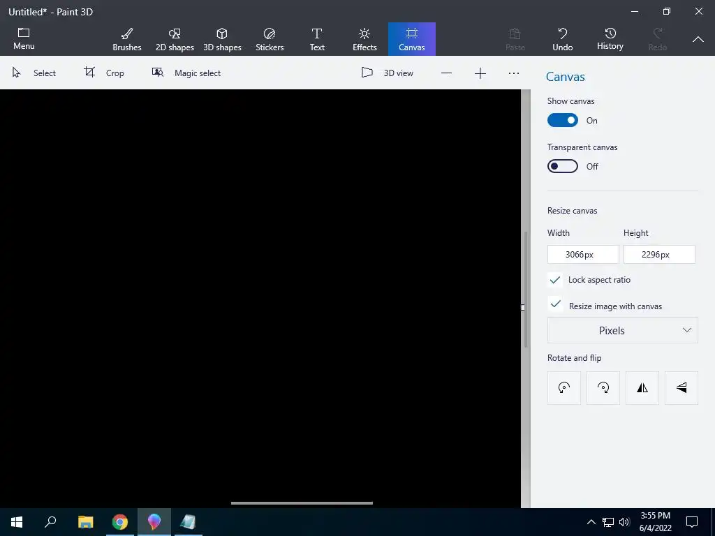Open the Menu folder icon

point(24,39)
